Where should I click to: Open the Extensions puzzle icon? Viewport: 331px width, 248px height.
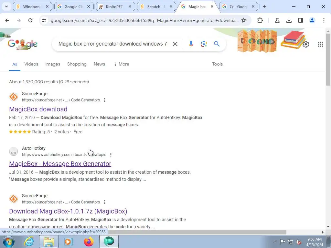260,20
